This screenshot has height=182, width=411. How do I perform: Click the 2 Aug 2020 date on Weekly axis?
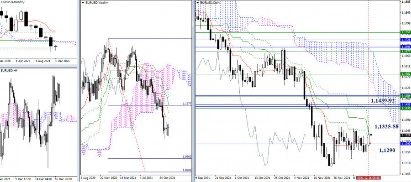tap(88, 177)
